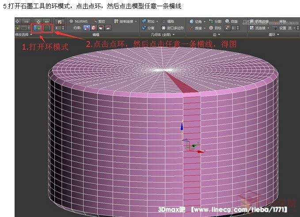Click Grow Ring plus icon
Viewport: 300px width, 217px height.
pyautogui.click(x=38, y=21)
